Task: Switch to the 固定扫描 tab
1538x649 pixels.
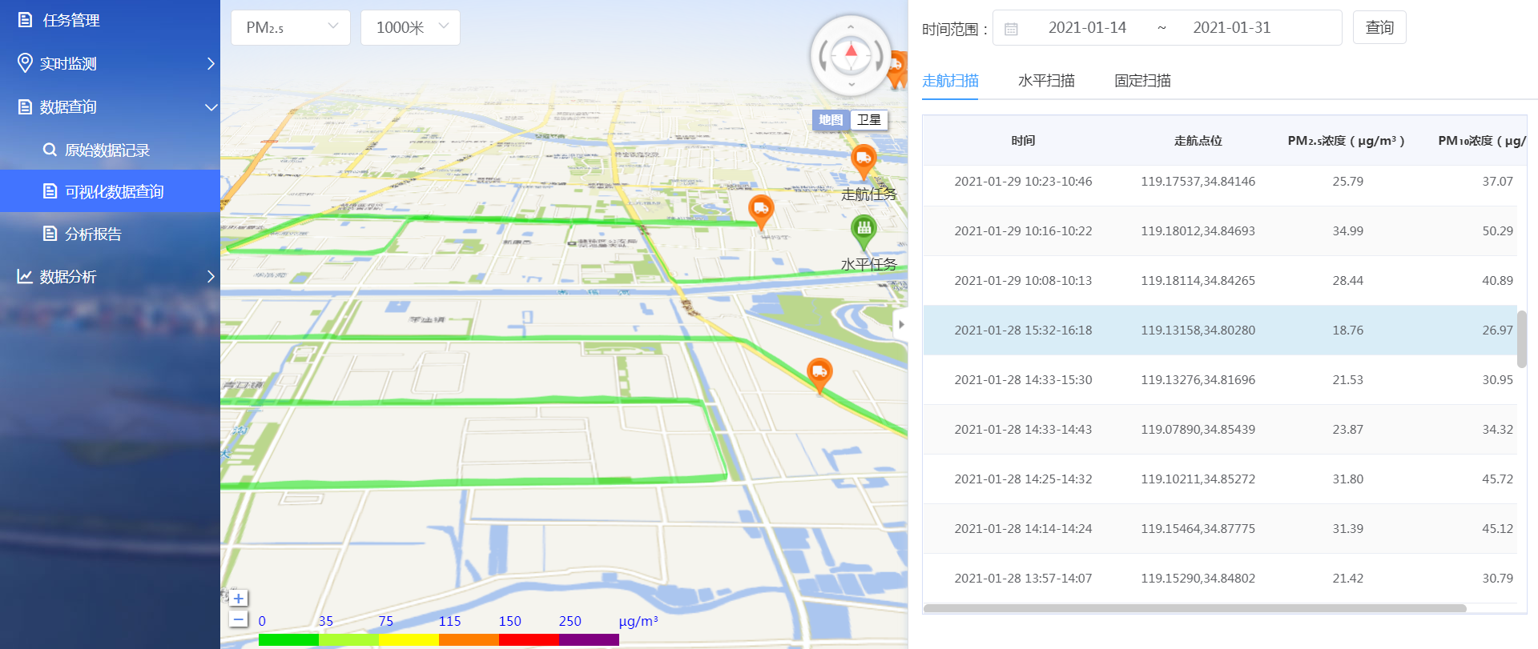Action: click(x=1142, y=81)
